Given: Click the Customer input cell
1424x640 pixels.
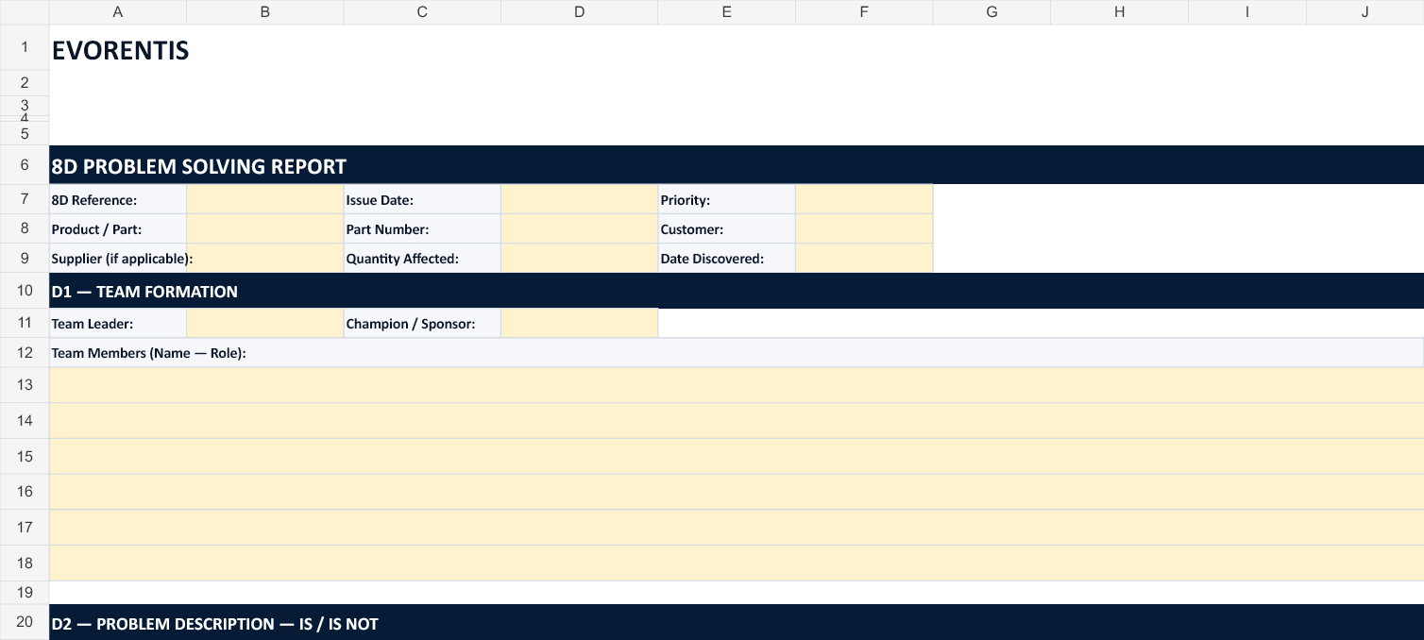Looking at the screenshot, I should [864, 228].
